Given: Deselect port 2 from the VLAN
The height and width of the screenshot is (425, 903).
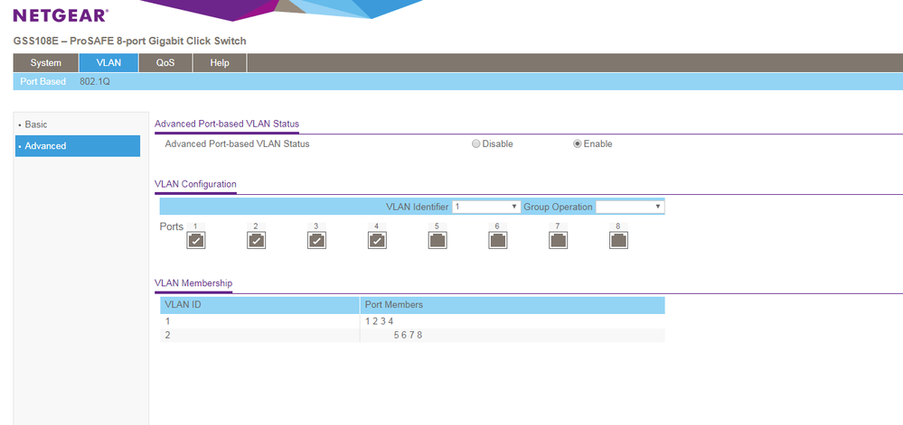Looking at the screenshot, I should point(256,240).
